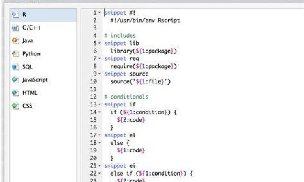The image size is (304, 182).
Task: Click 'library(${1:package})' code line
Action: point(143,51)
